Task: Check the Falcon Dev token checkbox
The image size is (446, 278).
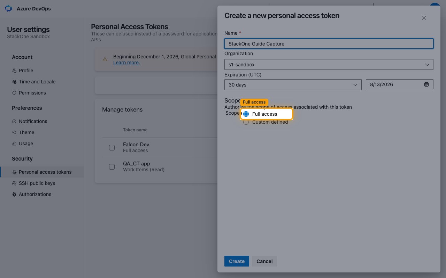Action: pyautogui.click(x=112, y=148)
